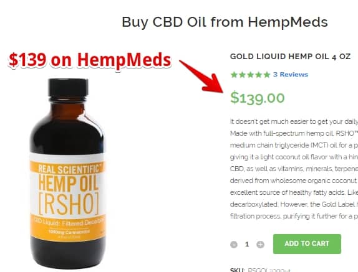Viewport: 358px width, 272px height.
Task: Increase quantity with the plus button
Action: click(x=260, y=245)
